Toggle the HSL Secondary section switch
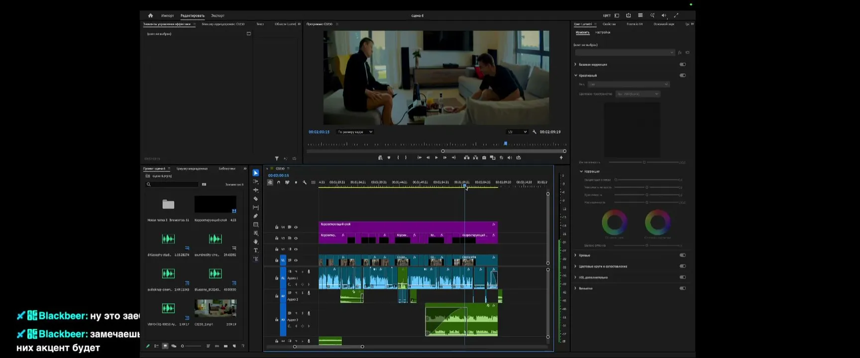This screenshot has width=860, height=358. pos(683,277)
